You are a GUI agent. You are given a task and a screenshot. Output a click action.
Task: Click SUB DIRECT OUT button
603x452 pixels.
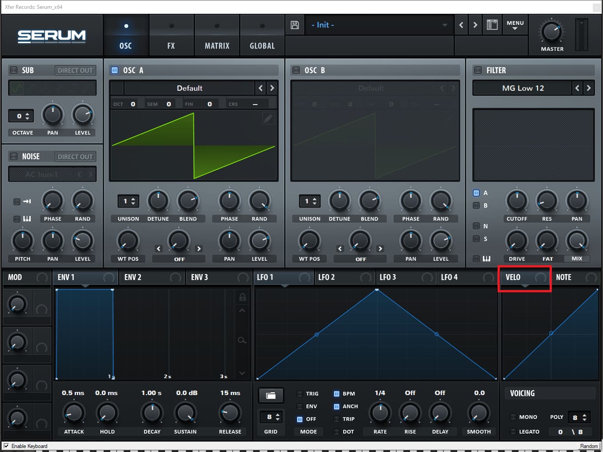75,70
